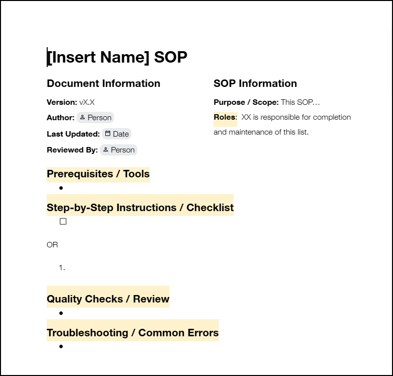Click 'and maintenance of this list.' line
The width and height of the screenshot is (393, 376).
pos(261,132)
